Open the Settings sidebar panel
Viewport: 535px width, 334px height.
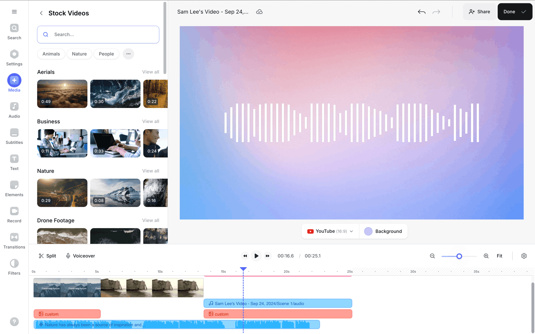[14, 58]
